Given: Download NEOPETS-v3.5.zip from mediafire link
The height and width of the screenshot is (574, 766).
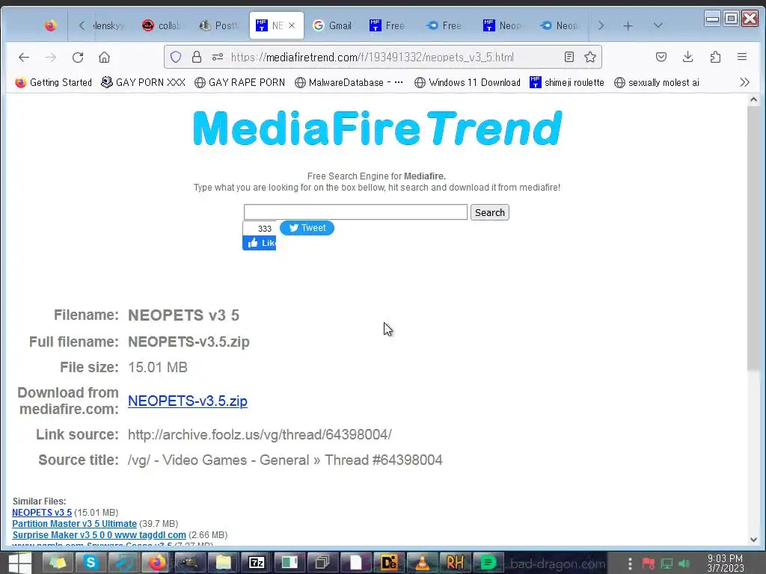Looking at the screenshot, I should [188, 401].
